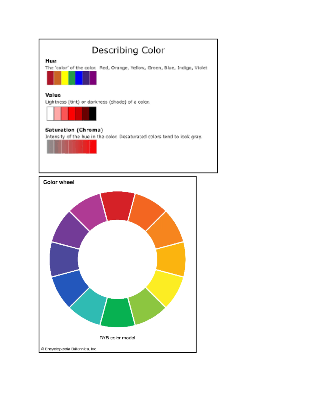The image size is (322, 417).
Task: Select the light pink swatch in Value row
Action: 57,114
